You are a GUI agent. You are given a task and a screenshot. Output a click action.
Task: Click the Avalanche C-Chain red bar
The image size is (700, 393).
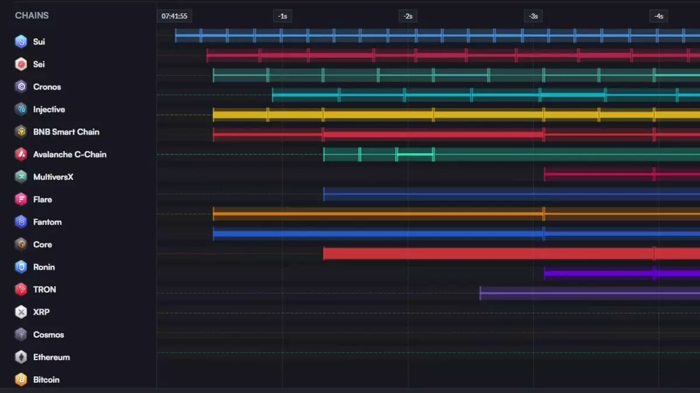(456, 134)
